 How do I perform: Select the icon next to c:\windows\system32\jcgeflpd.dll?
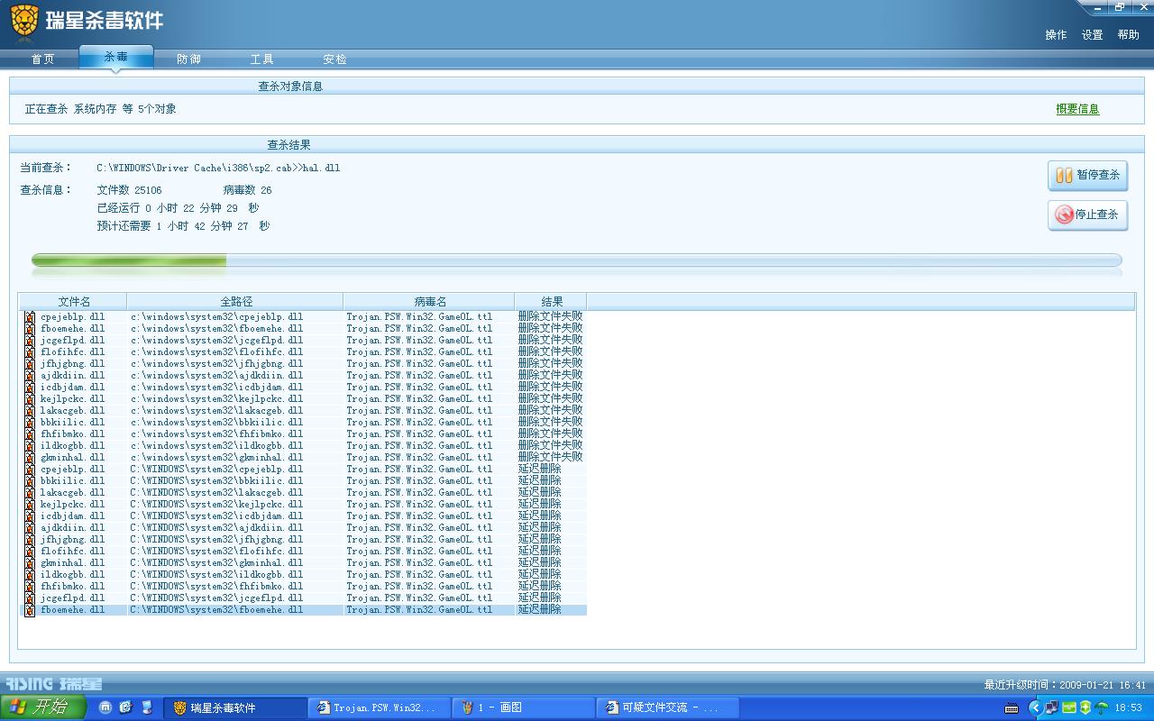click(30, 341)
